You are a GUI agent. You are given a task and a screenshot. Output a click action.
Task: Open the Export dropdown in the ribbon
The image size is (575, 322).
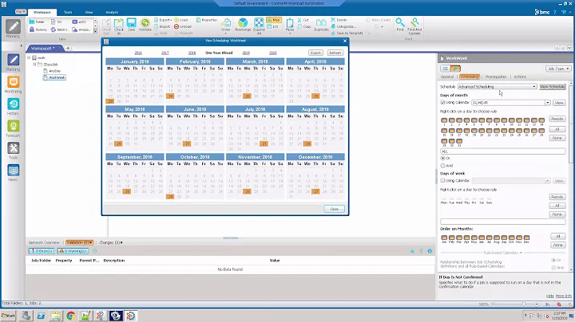[x=163, y=20]
